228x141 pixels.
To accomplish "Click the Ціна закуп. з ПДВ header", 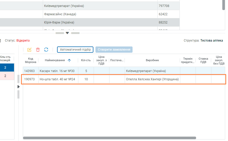I will click(x=101, y=60).
